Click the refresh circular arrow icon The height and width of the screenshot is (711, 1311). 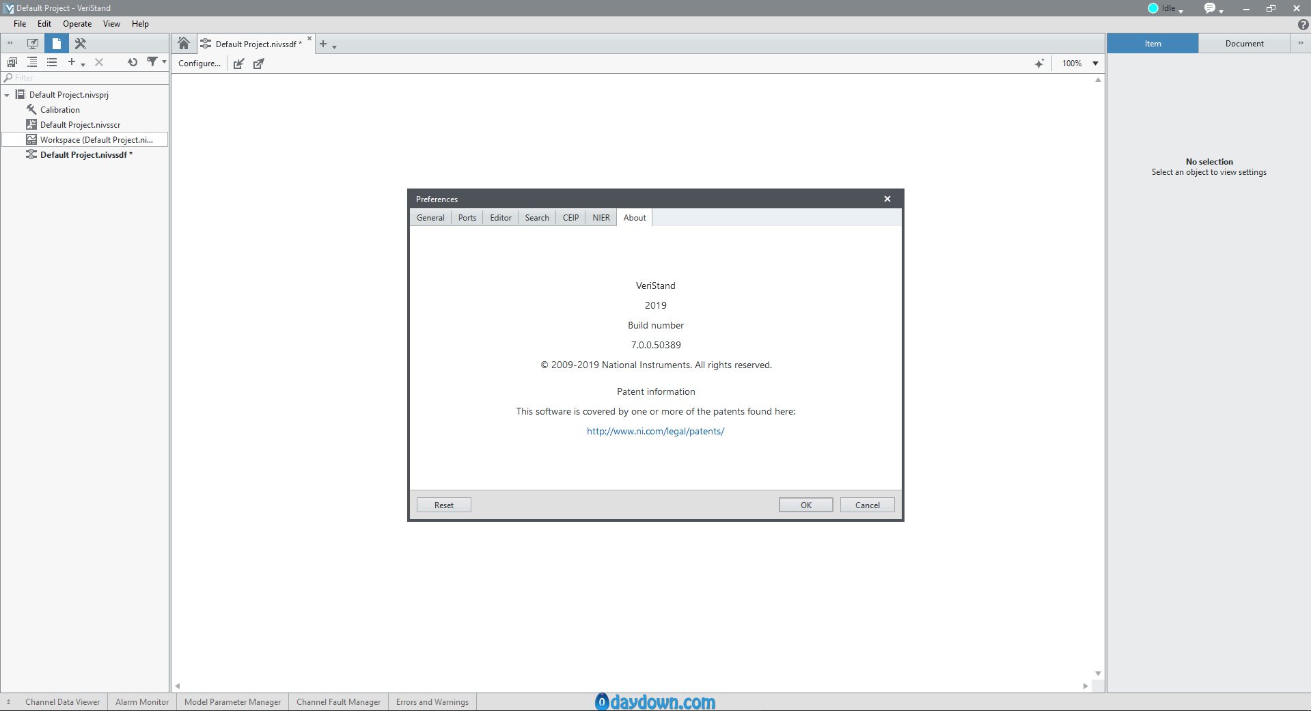(x=133, y=62)
